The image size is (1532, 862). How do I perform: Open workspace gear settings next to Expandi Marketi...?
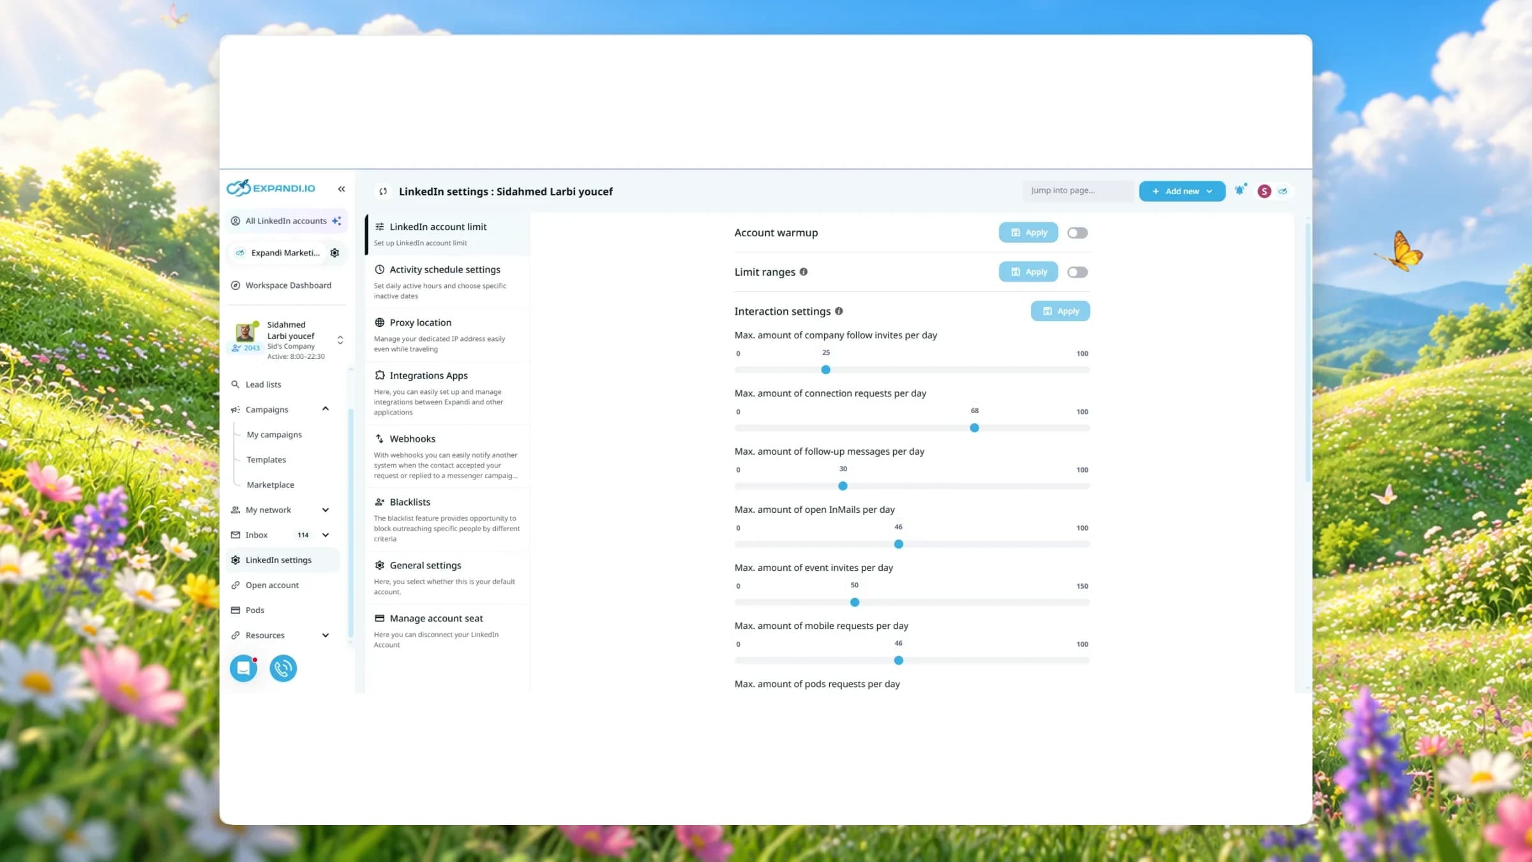[x=334, y=253]
